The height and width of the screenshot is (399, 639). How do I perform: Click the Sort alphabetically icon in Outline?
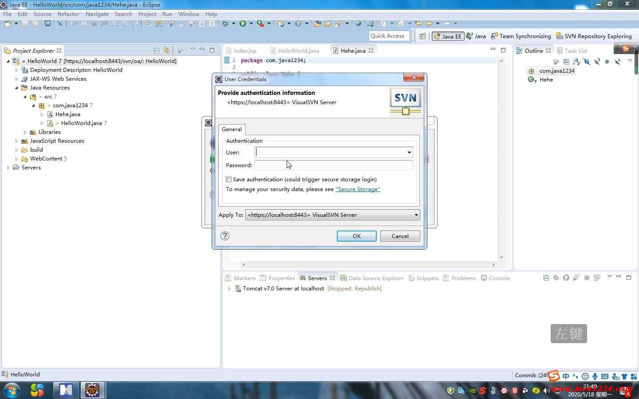tap(576, 62)
